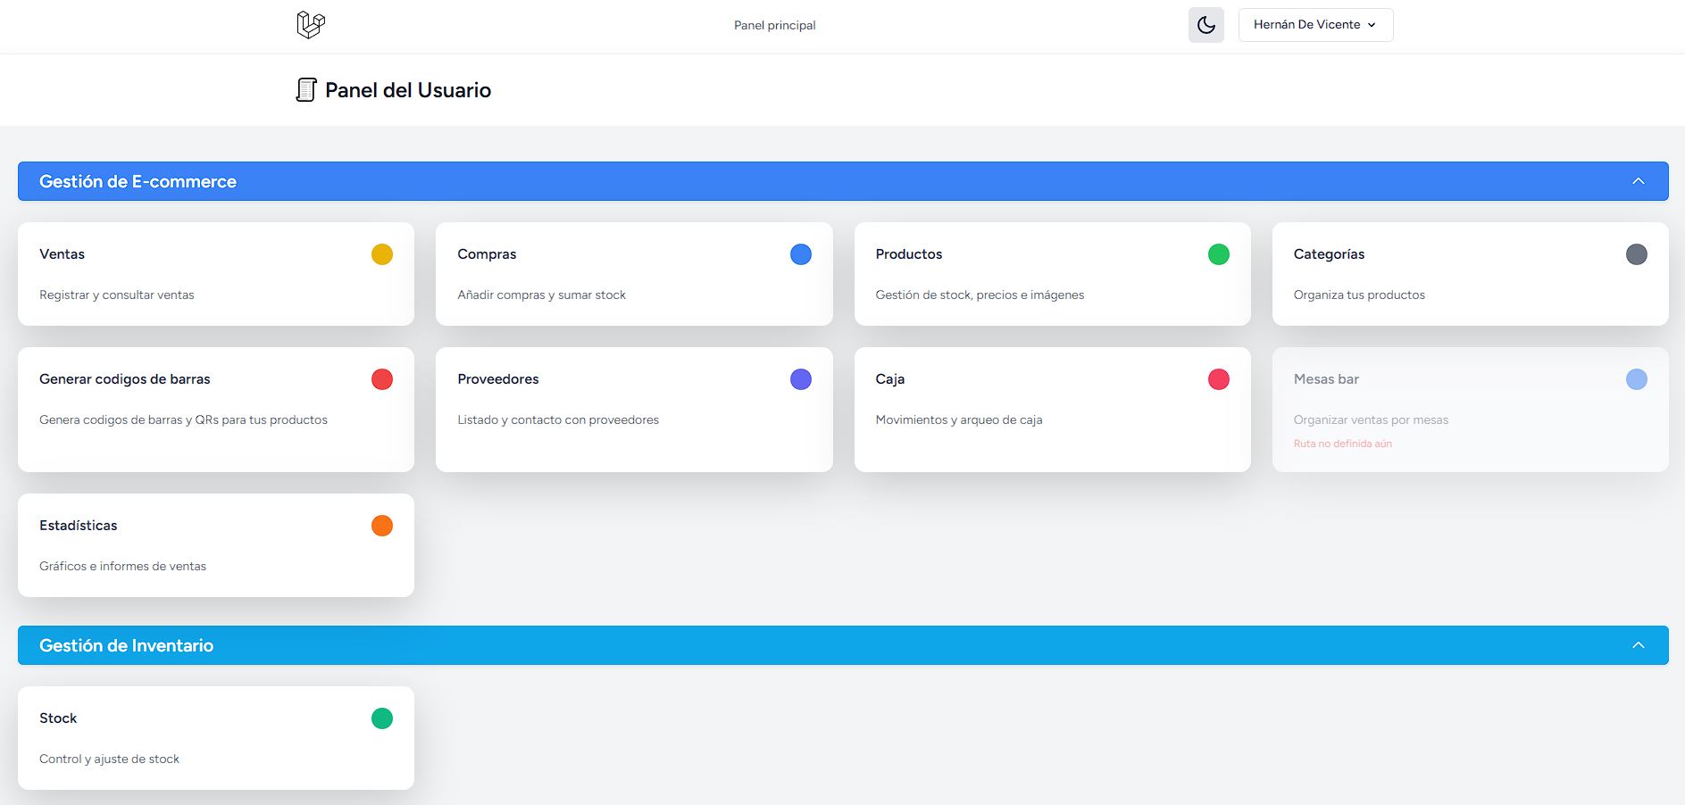
Task: Click the scroll icon beside Panel del Usuario
Action: pos(306,90)
